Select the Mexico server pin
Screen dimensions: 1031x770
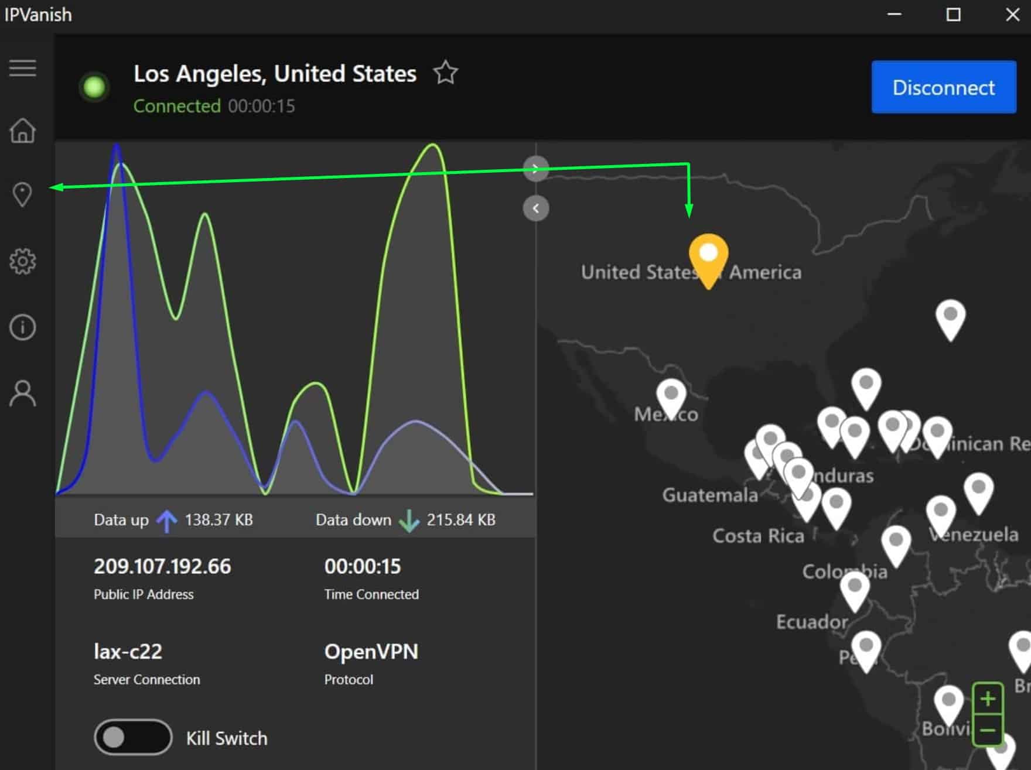coord(671,398)
